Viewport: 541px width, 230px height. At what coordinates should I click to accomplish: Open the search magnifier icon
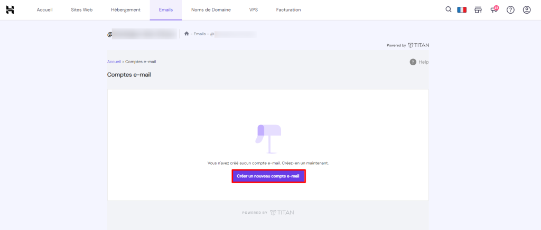click(449, 9)
